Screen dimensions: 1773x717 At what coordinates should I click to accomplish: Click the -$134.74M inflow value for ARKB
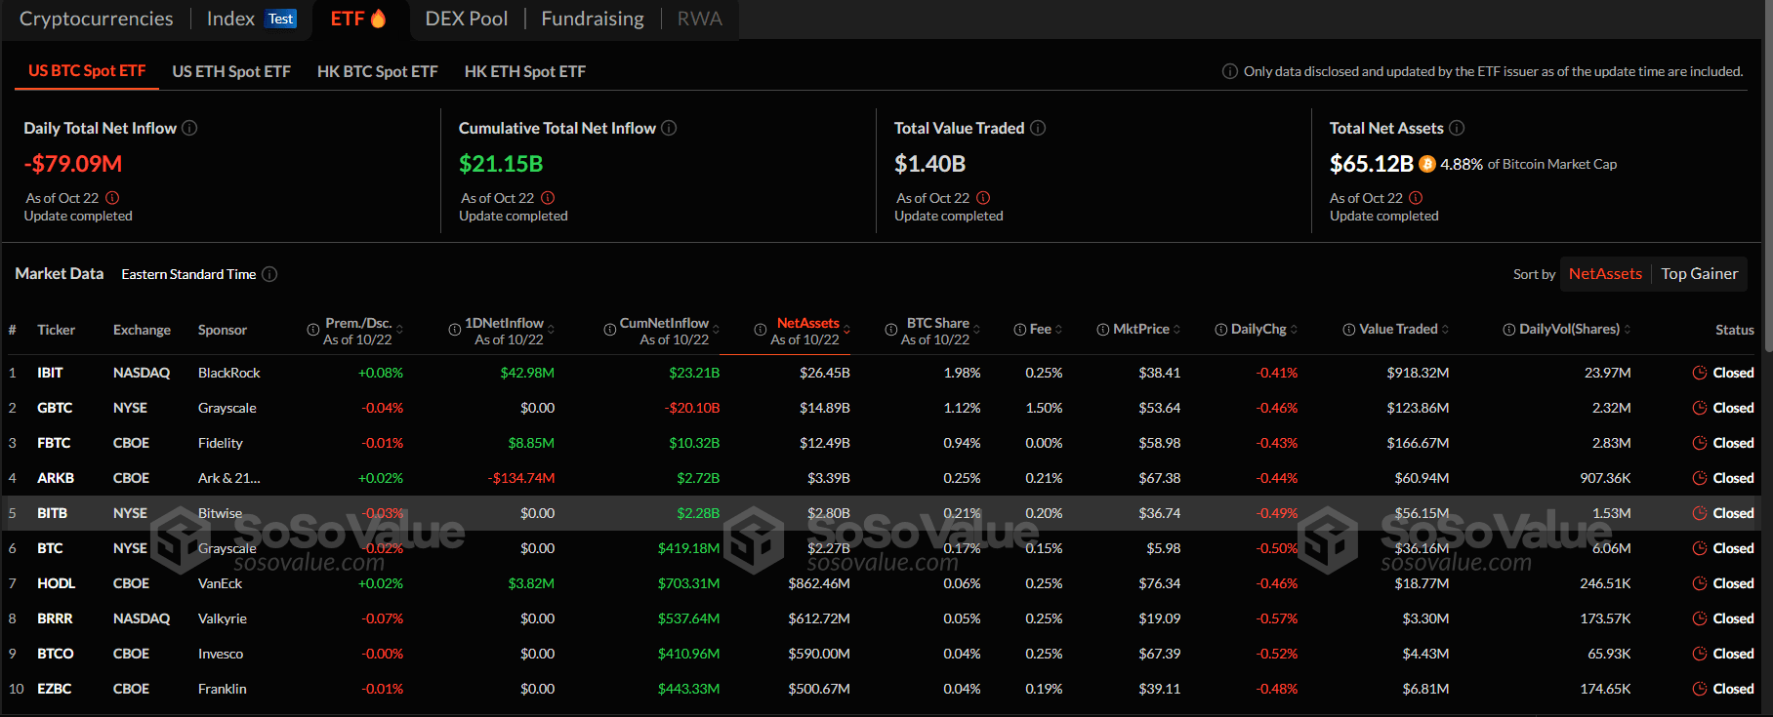[521, 478]
